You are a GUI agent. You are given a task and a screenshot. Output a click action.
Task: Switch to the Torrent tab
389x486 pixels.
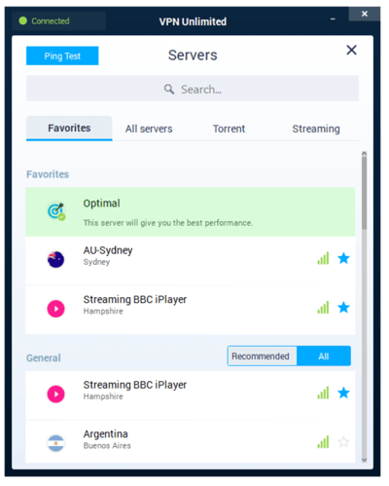click(x=229, y=129)
